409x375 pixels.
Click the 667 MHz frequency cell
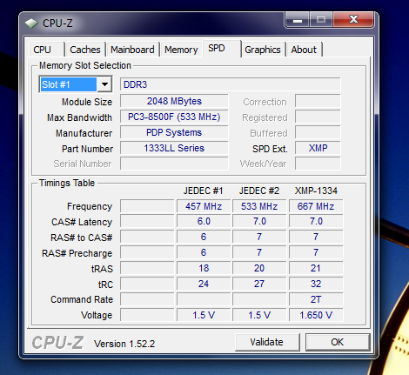click(316, 206)
